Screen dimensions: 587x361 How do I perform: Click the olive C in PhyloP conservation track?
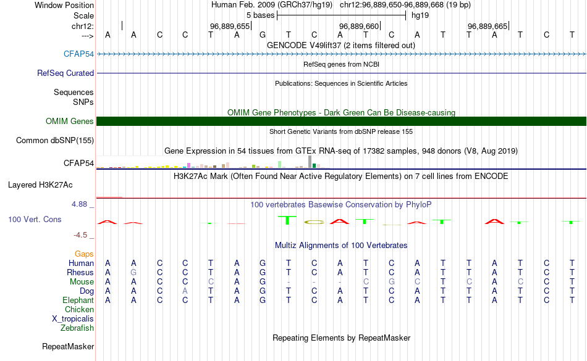coord(314,222)
